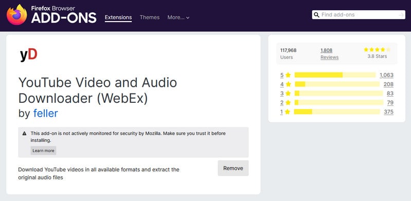This screenshot has width=411, height=201.
Task: Click the star beside 5 rating
Action: [288, 75]
